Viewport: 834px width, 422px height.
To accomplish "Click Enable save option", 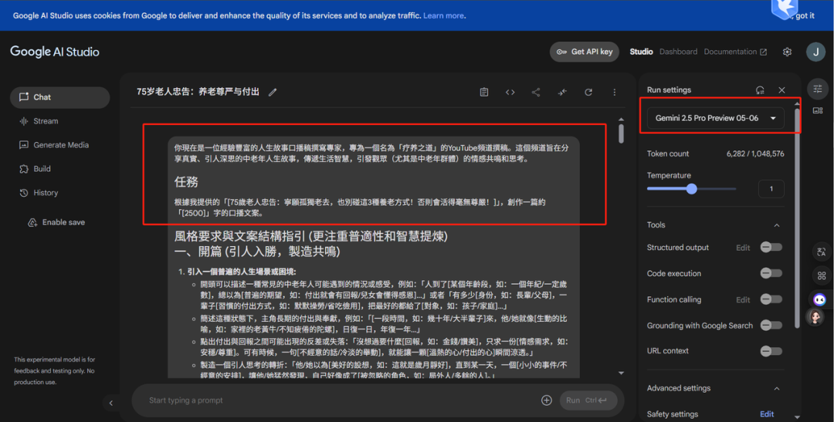I will [56, 222].
